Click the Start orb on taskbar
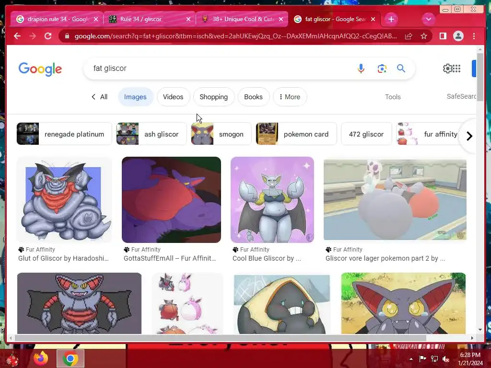491x368 pixels. (12, 359)
